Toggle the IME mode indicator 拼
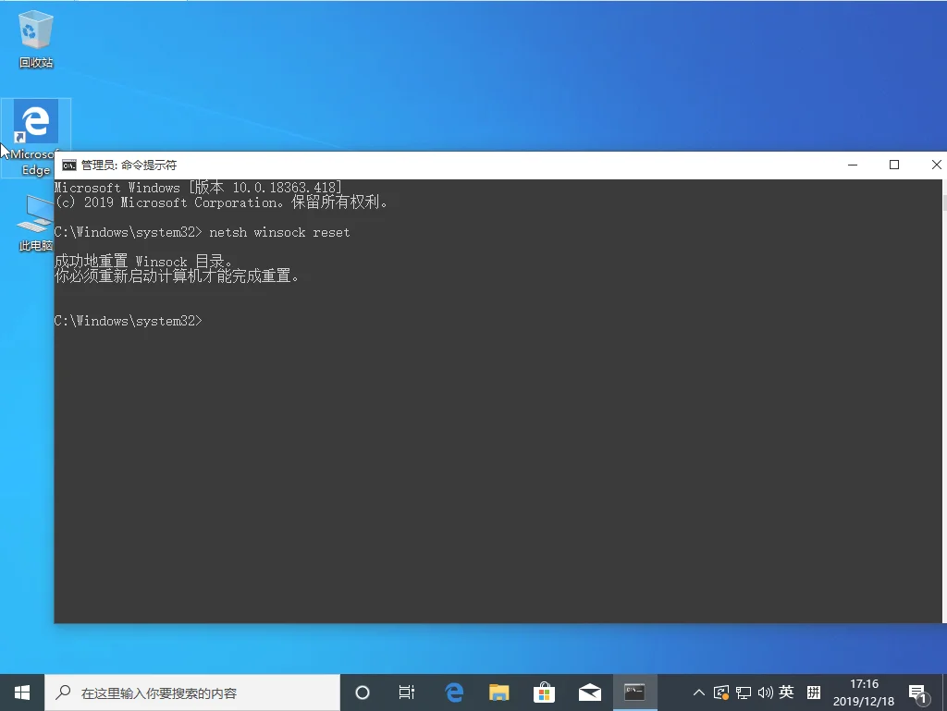The image size is (947, 711). pyautogui.click(x=814, y=693)
